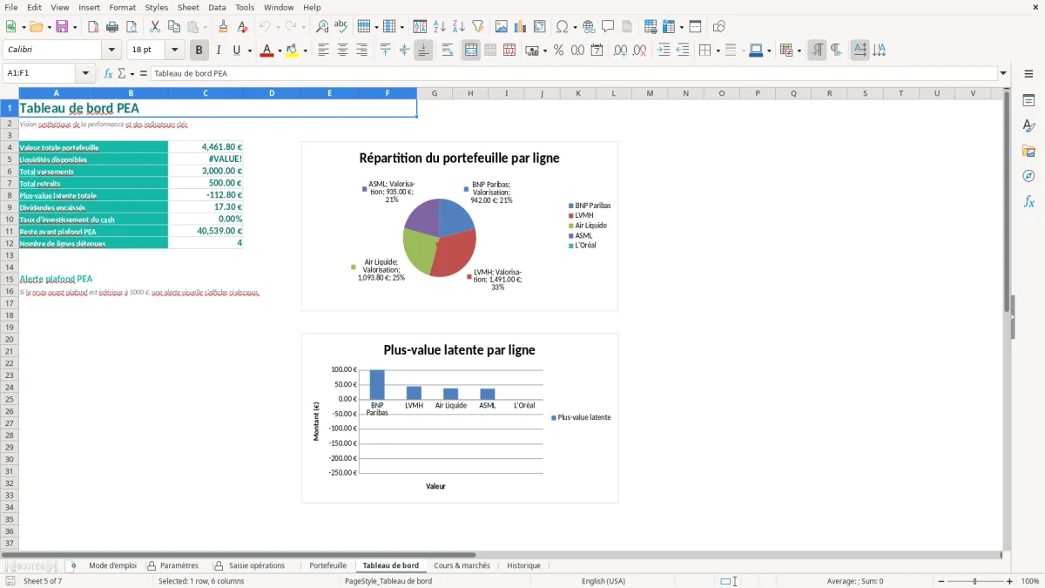Click Insert Comment speech bubble icon
Screen dimensions: 1045x588
608,27
